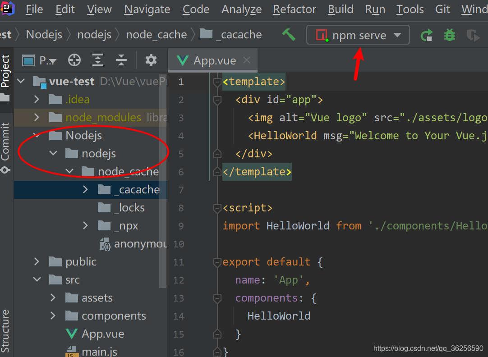
Task: Click line number 7 in the gutter
Action: (x=181, y=190)
